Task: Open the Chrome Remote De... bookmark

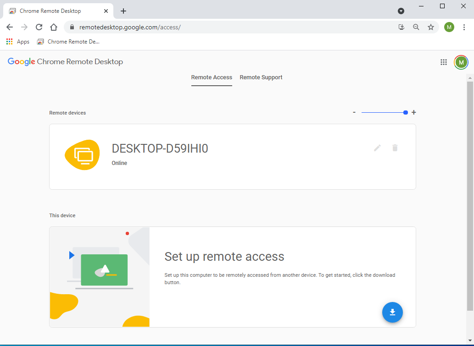Action: (68, 42)
